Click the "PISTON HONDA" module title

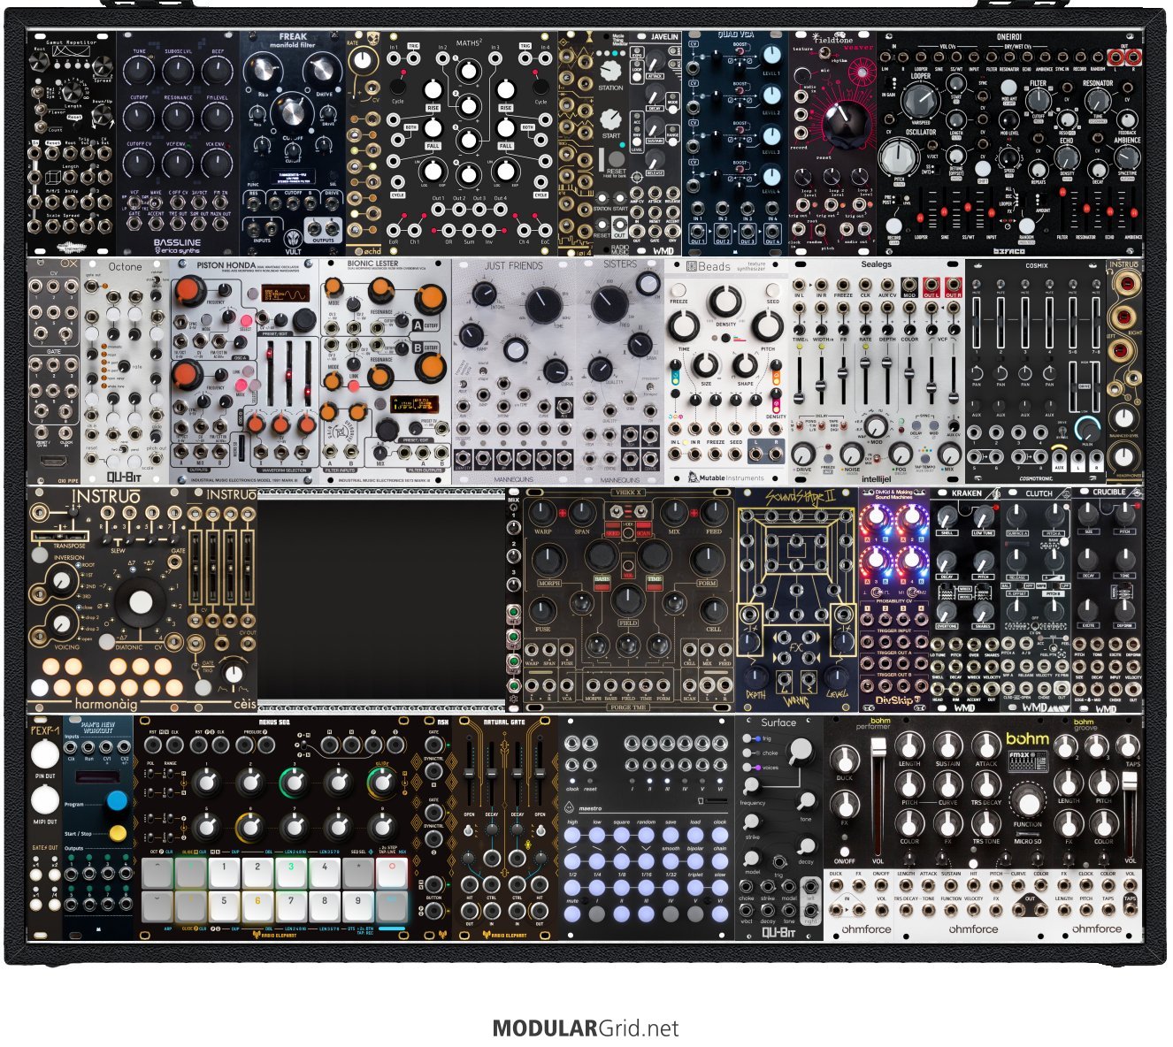[226, 265]
